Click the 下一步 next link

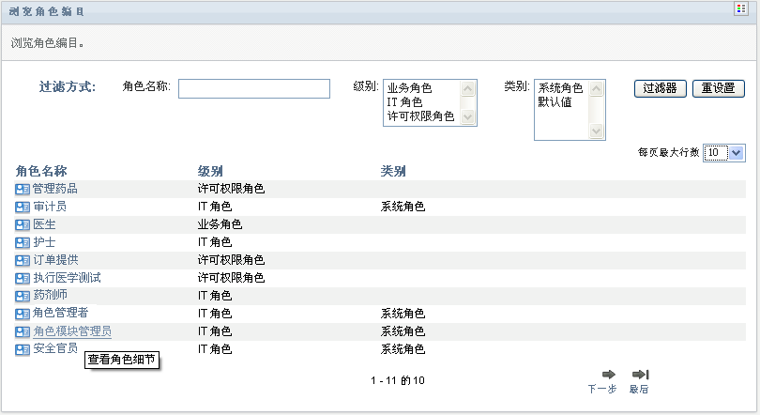pyautogui.click(x=602, y=389)
